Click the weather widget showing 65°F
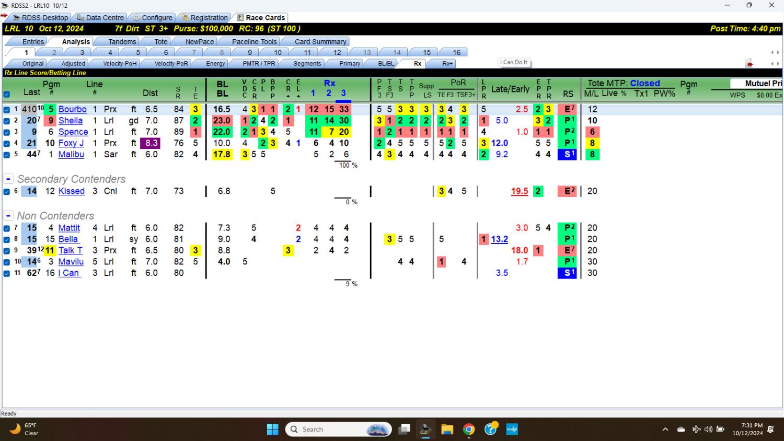Viewport: 784px width, 441px height. (x=24, y=430)
